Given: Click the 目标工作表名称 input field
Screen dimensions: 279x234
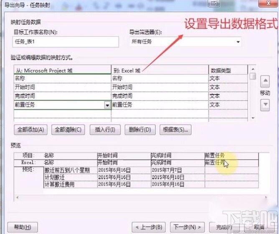Looking at the screenshot, I should click(x=66, y=42).
